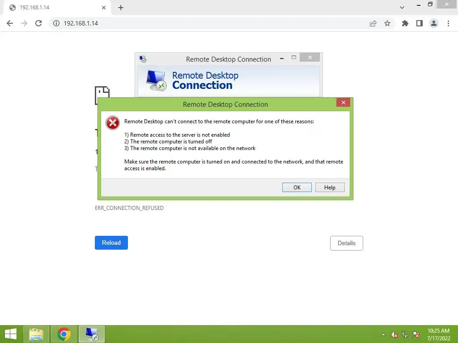Expand the tab search chevron

pos(402,8)
